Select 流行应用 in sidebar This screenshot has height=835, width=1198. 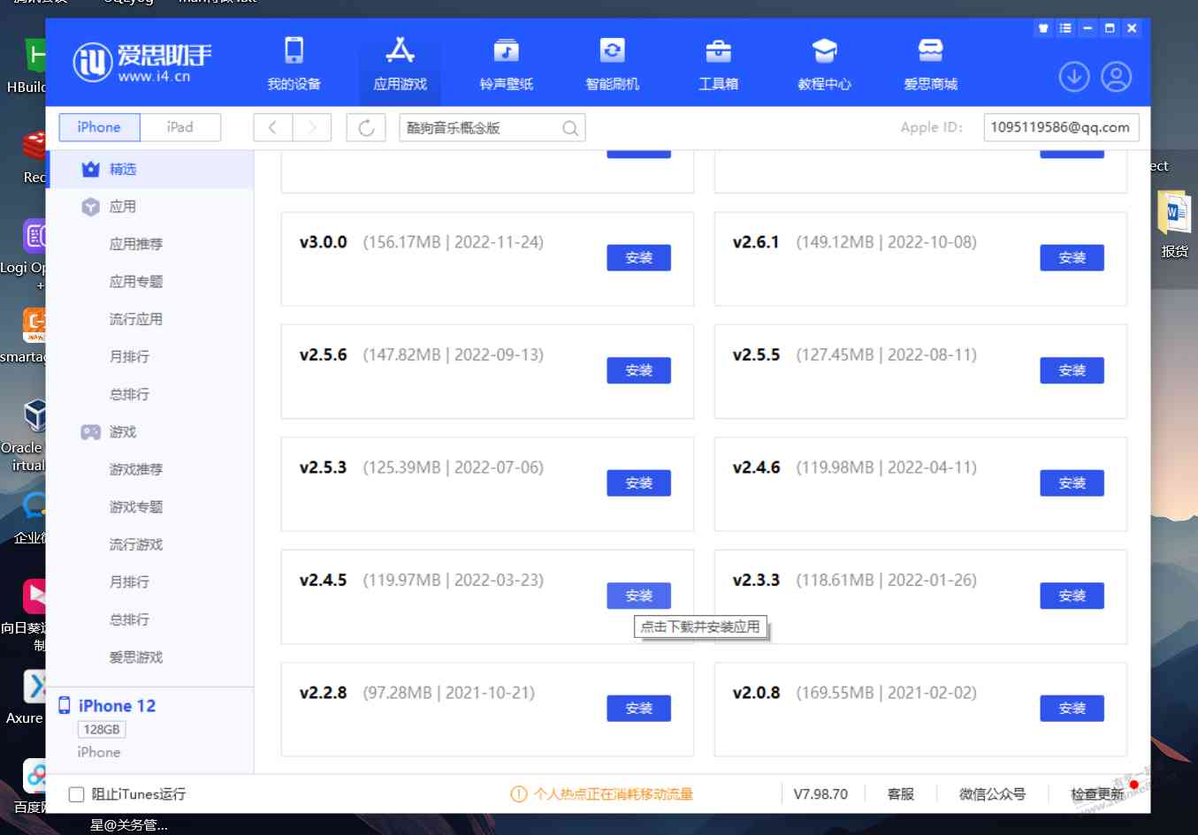click(x=136, y=319)
